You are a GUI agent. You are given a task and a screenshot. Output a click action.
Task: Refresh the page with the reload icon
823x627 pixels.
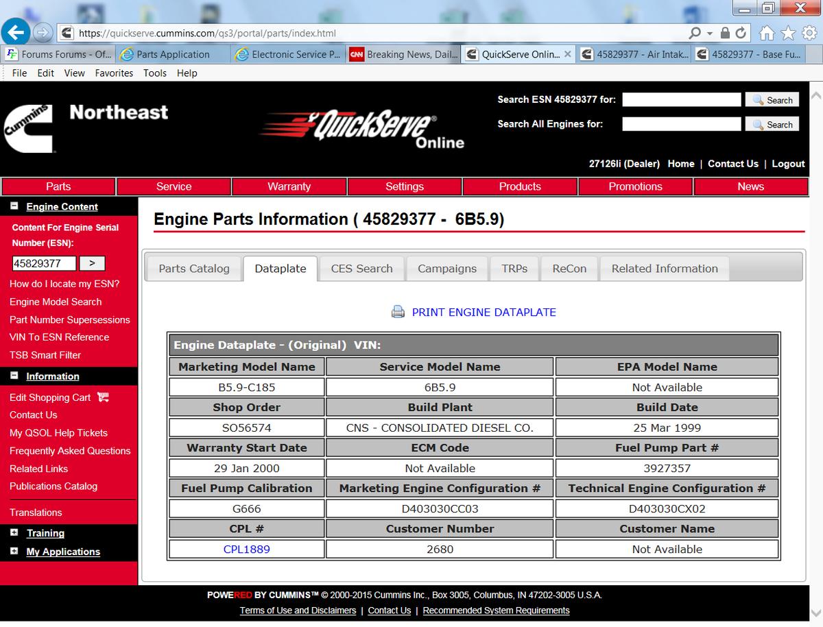[742, 33]
